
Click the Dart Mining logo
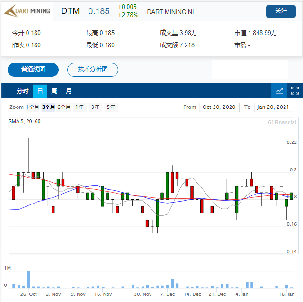tap(27, 11)
